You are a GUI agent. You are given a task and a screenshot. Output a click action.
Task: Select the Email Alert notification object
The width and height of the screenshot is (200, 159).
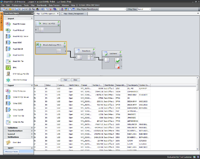(13, 142)
